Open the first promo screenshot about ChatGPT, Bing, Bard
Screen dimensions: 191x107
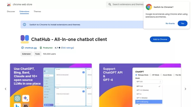[51, 85]
